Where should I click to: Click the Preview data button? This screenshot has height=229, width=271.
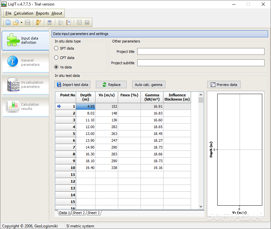pyautogui.click(x=224, y=85)
